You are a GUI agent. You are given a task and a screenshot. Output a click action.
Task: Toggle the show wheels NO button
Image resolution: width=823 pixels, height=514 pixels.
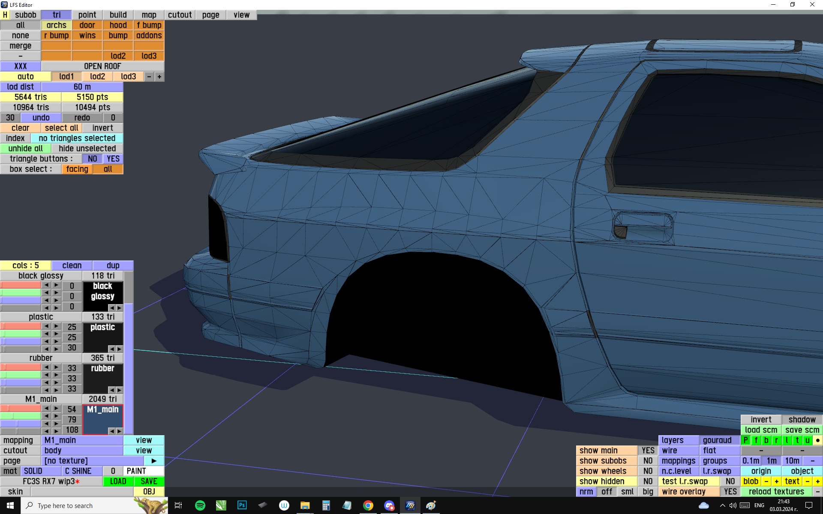click(x=648, y=471)
